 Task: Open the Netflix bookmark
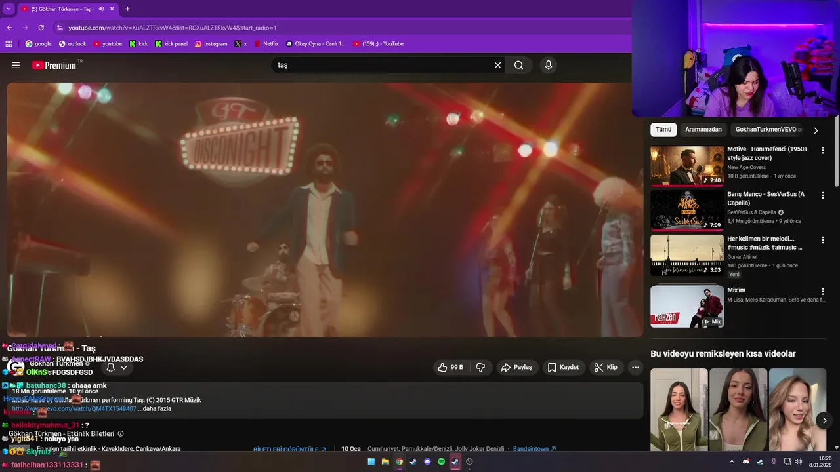[x=266, y=44]
